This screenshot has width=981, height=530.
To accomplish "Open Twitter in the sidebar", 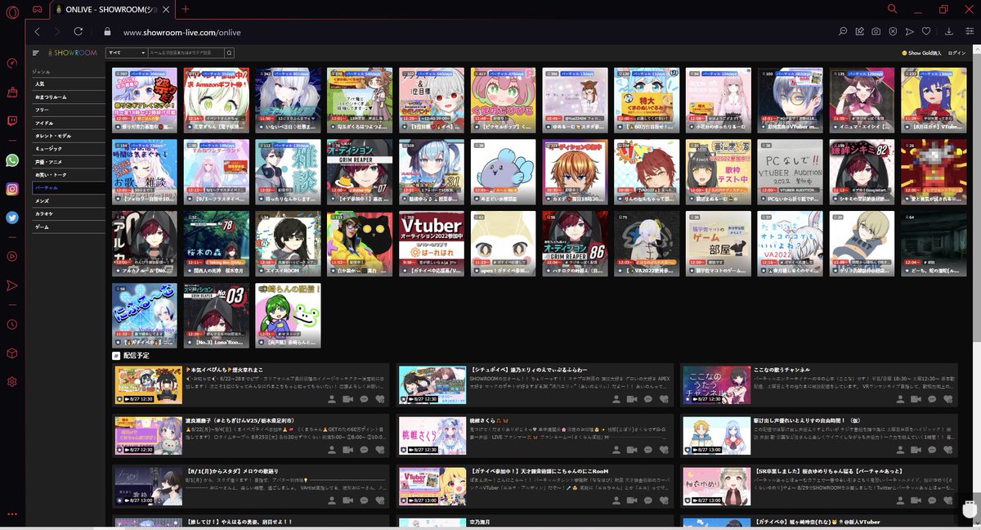I will [12, 218].
